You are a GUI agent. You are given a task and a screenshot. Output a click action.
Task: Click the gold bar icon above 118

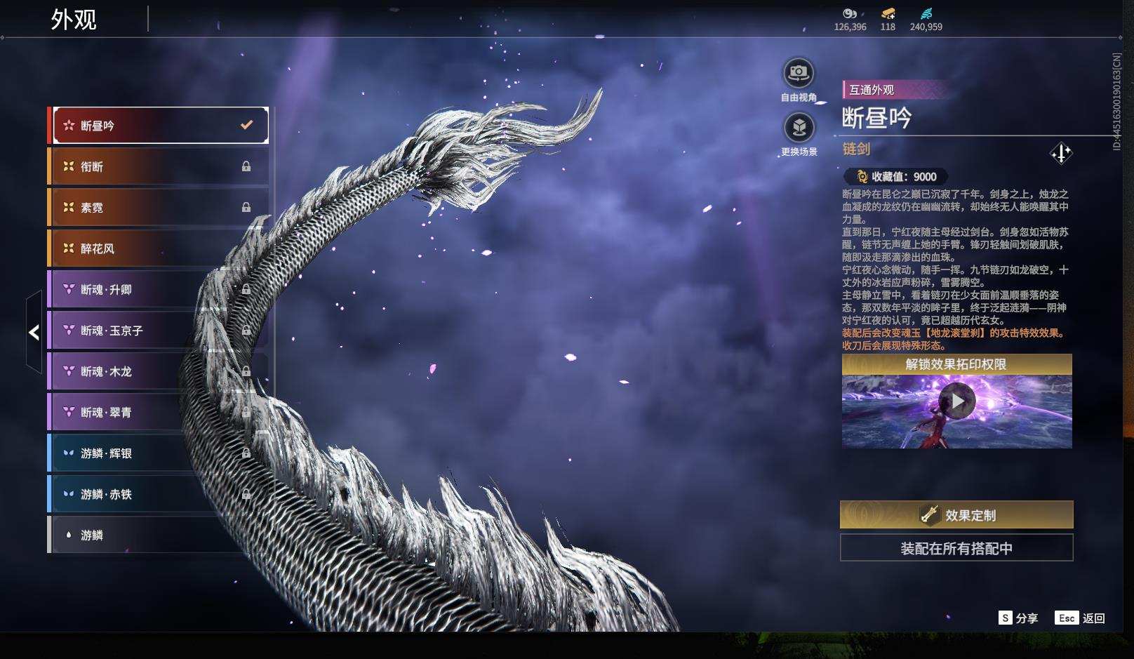click(x=888, y=13)
